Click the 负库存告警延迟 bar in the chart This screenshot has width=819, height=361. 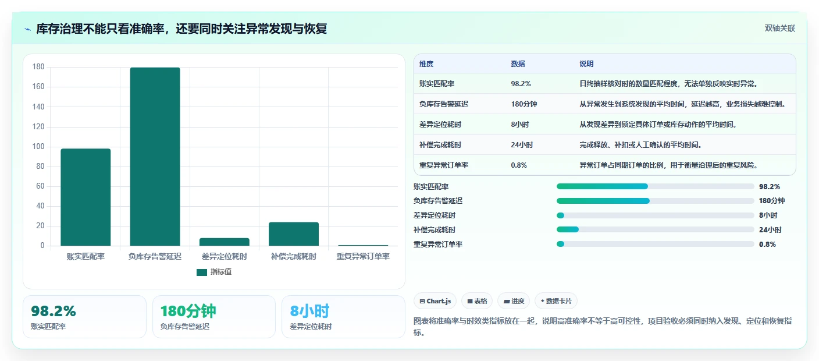155,157
